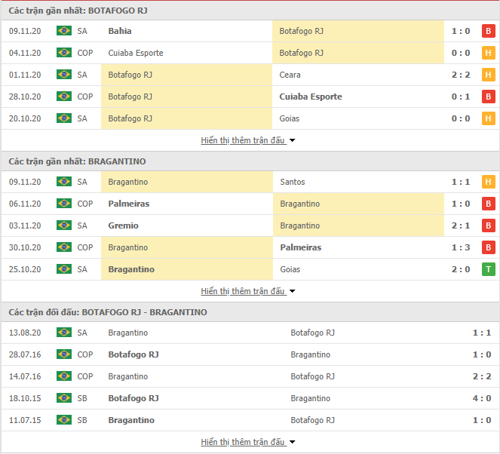Open Palmeiras link in 30.10.20 row
The width and height of the screenshot is (500, 454).
(301, 247)
